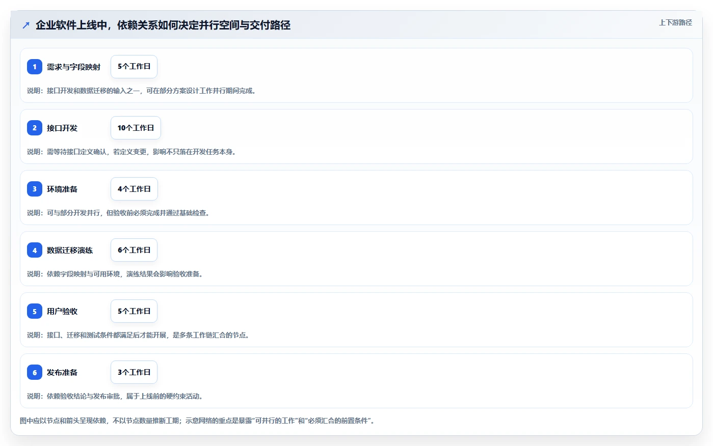Click the note starting 依赖验收结论与发布审批
Screen dimensions: 713x446
tap(116, 396)
